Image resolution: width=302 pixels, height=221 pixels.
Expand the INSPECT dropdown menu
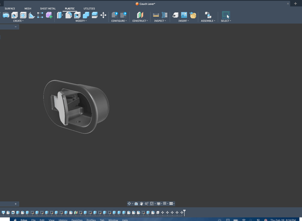point(160,21)
